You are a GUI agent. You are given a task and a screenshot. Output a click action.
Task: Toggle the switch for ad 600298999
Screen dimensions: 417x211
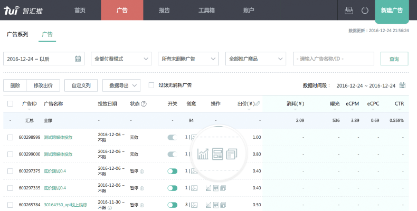pos(172,137)
